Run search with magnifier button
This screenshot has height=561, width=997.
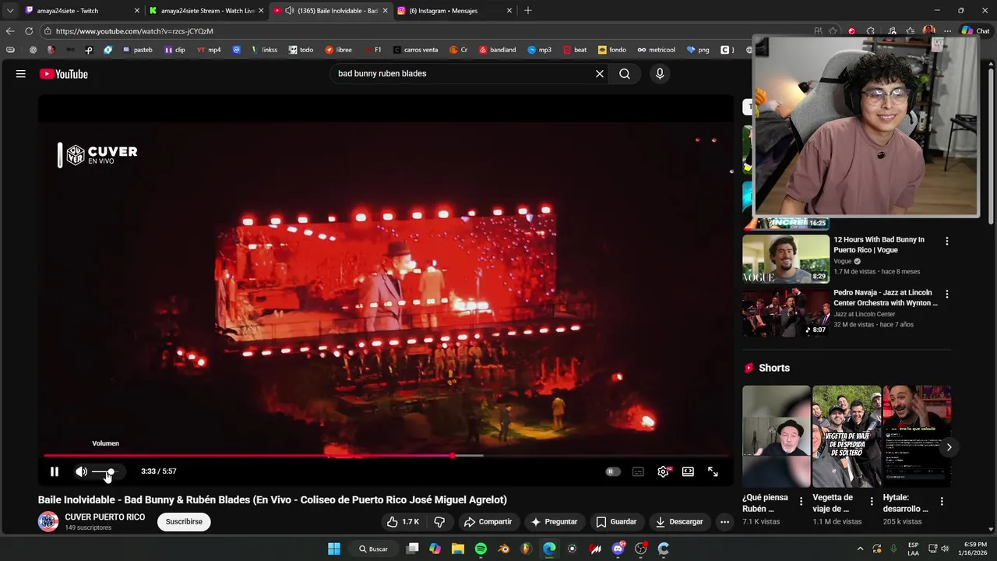tap(625, 74)
